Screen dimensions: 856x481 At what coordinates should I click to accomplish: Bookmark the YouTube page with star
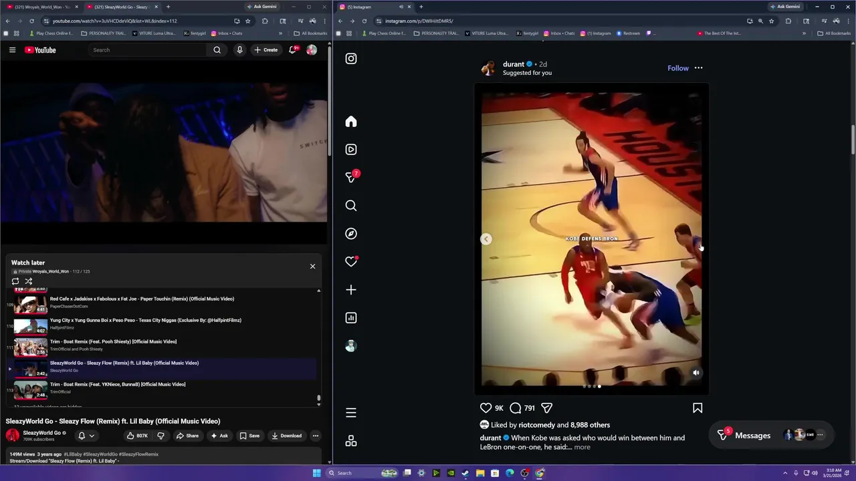click(x=248, y=21)
